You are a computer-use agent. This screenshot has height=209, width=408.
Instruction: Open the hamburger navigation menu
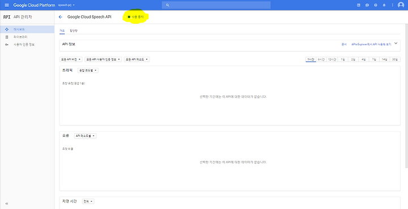coord(7,5)
